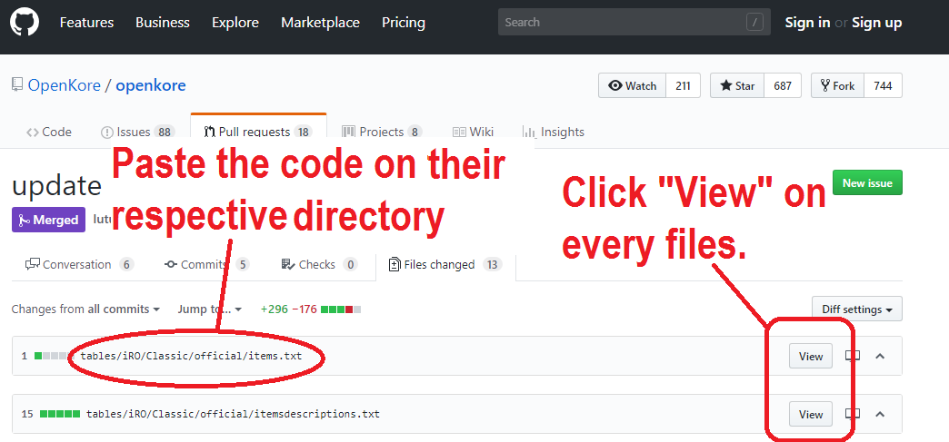
Task: Collapse the items.txt diff chevron
Action: point(880,356)
